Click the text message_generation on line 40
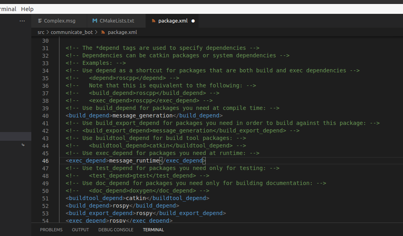The width and height of the screenshot is (403, 236). coord(142,116)
